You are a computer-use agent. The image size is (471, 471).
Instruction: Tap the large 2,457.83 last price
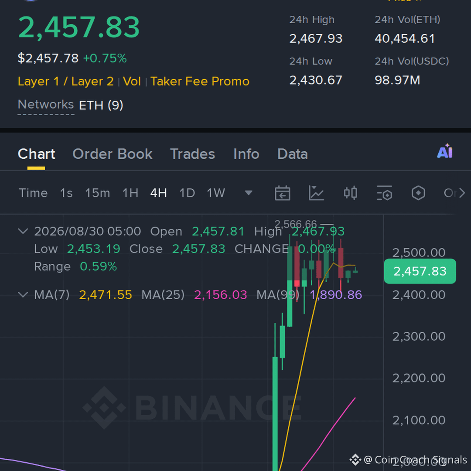[79, 27]
